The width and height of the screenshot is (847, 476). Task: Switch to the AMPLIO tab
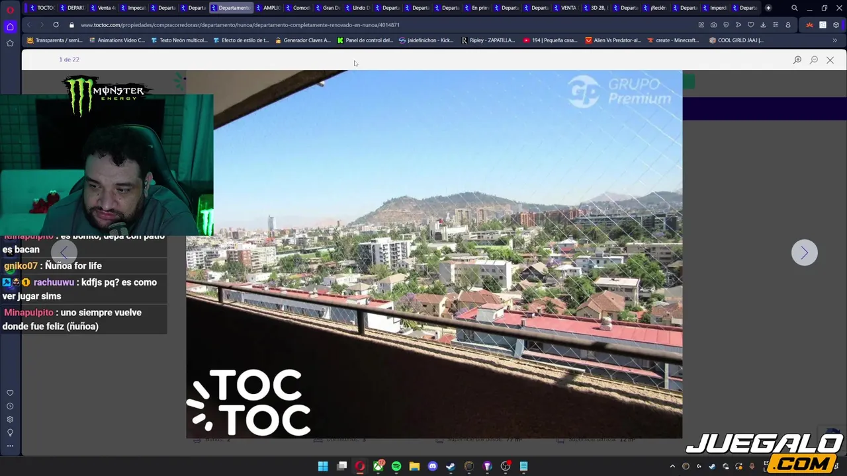pyautogui.click(x=267, y=8)
